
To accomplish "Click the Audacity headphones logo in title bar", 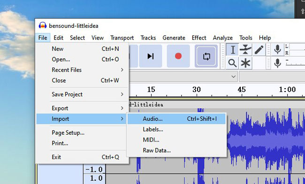I will (43, 25).
